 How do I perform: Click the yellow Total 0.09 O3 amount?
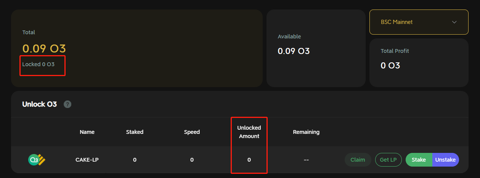44,49
